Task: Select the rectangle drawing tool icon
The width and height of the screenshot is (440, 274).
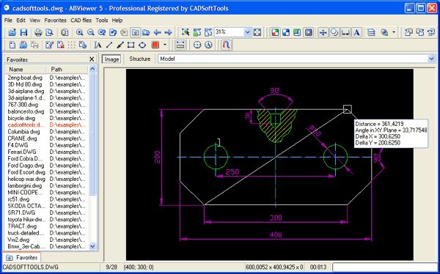Action: point(131,45)
